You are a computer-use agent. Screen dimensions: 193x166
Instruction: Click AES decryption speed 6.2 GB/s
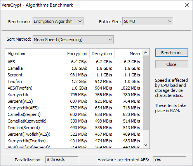[104, 62]
